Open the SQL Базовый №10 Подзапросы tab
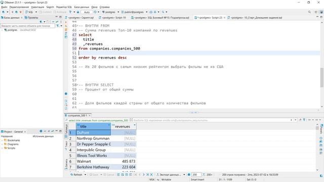This screenshot has height=182, width=324. click(160, 18)
